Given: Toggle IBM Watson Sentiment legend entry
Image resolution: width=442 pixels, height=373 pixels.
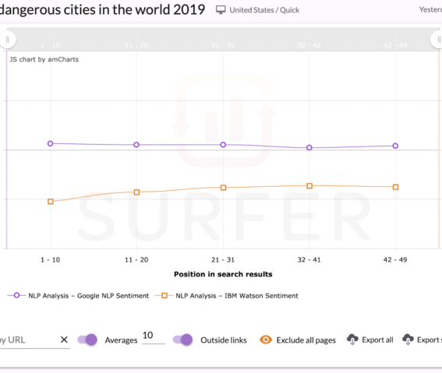Looking at the screenshot, I should [x=226, y=296].
